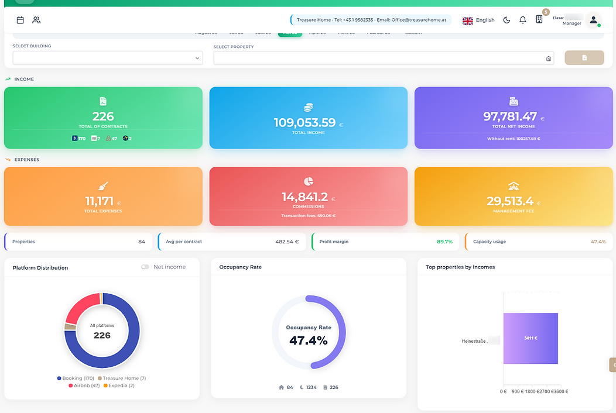Click the Properties 84 stat tile

[78, 242]
